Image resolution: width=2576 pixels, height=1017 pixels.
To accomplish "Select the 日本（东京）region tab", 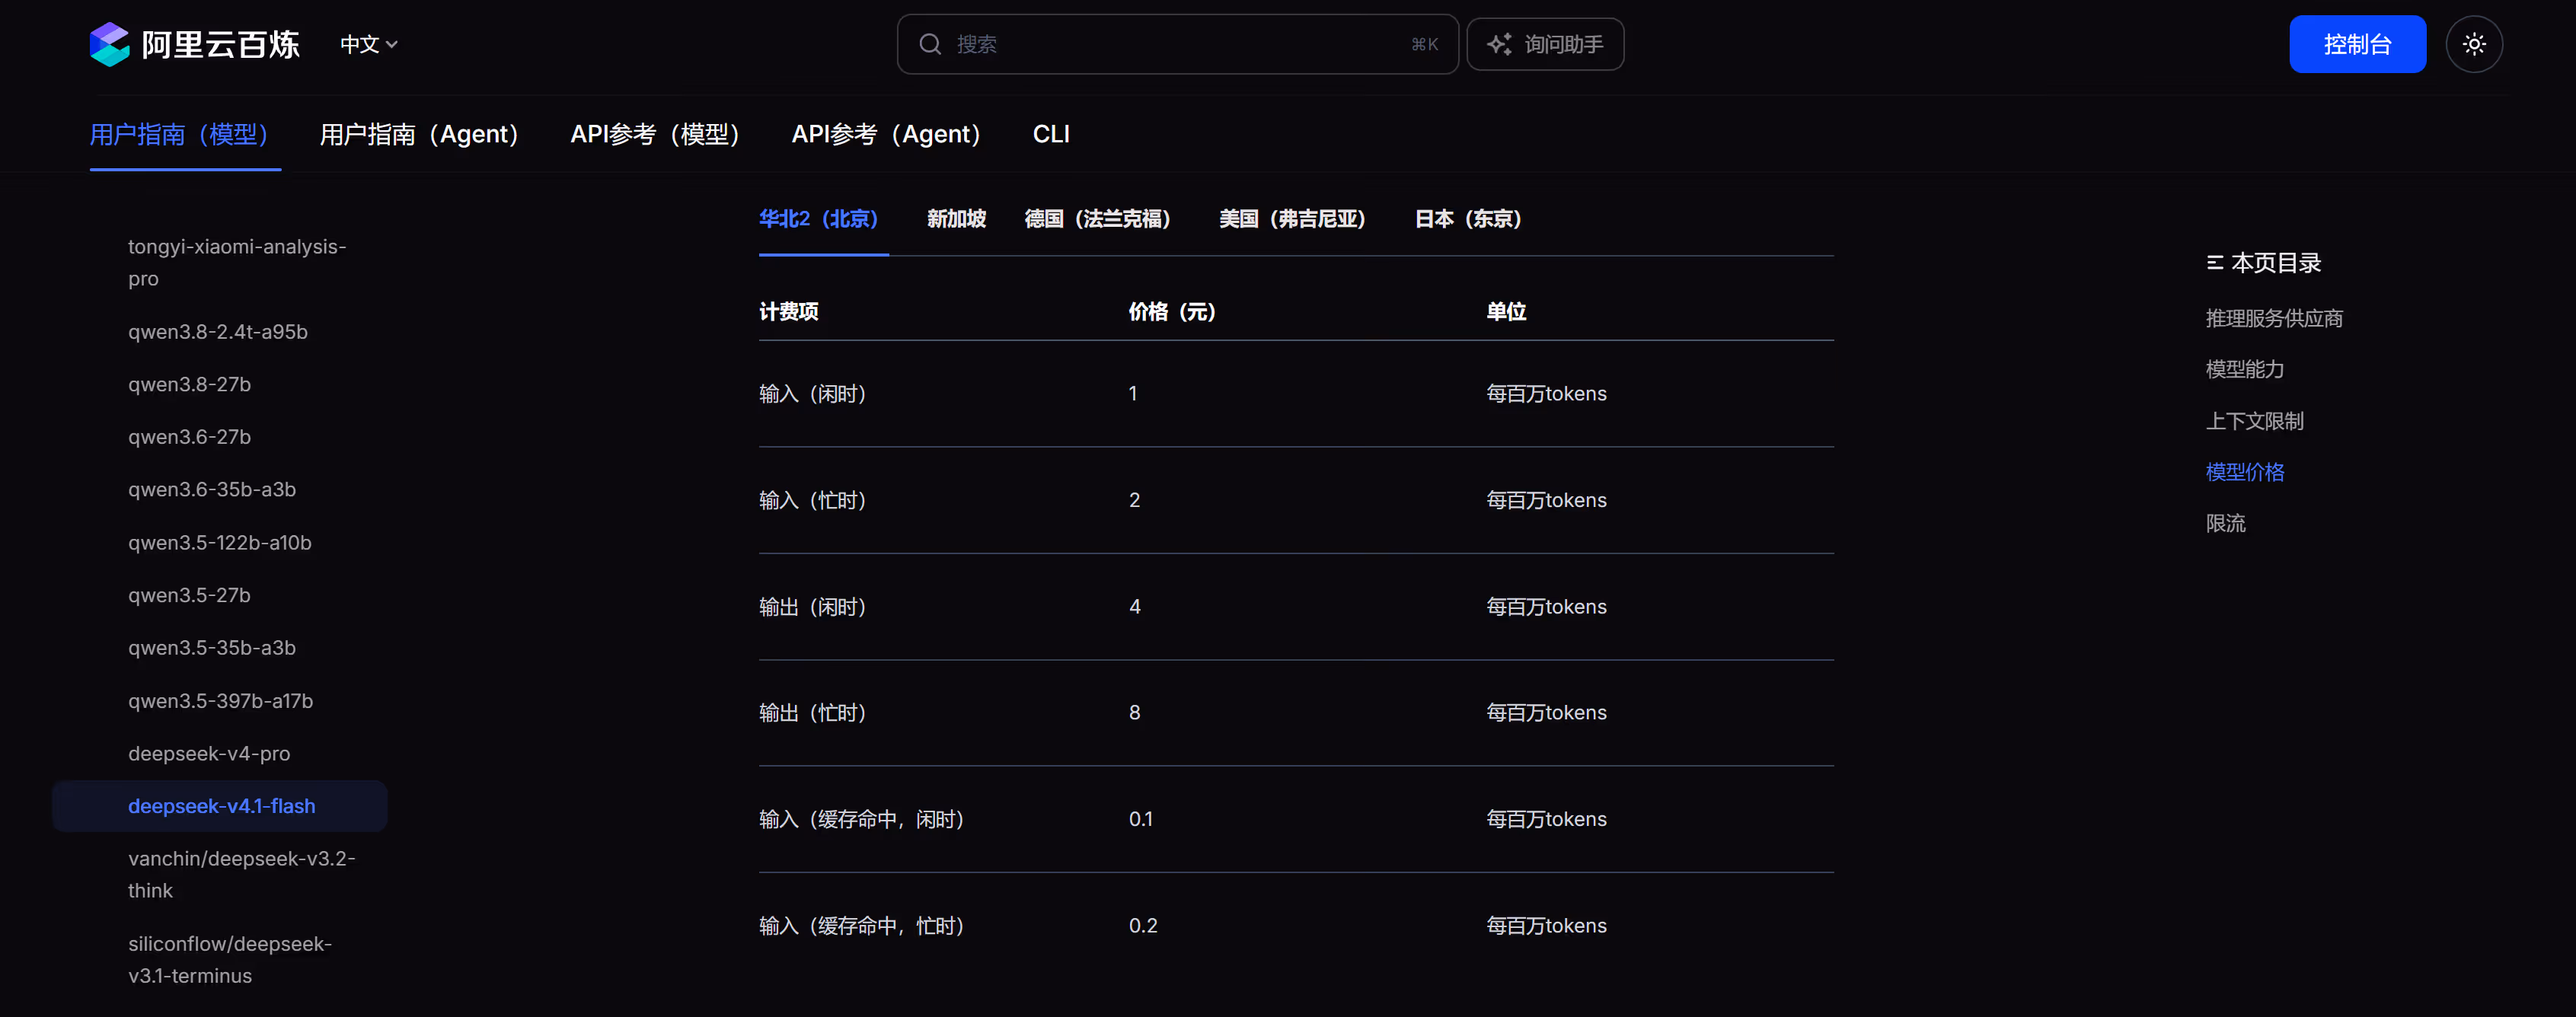I will [x=1473, y=219].
